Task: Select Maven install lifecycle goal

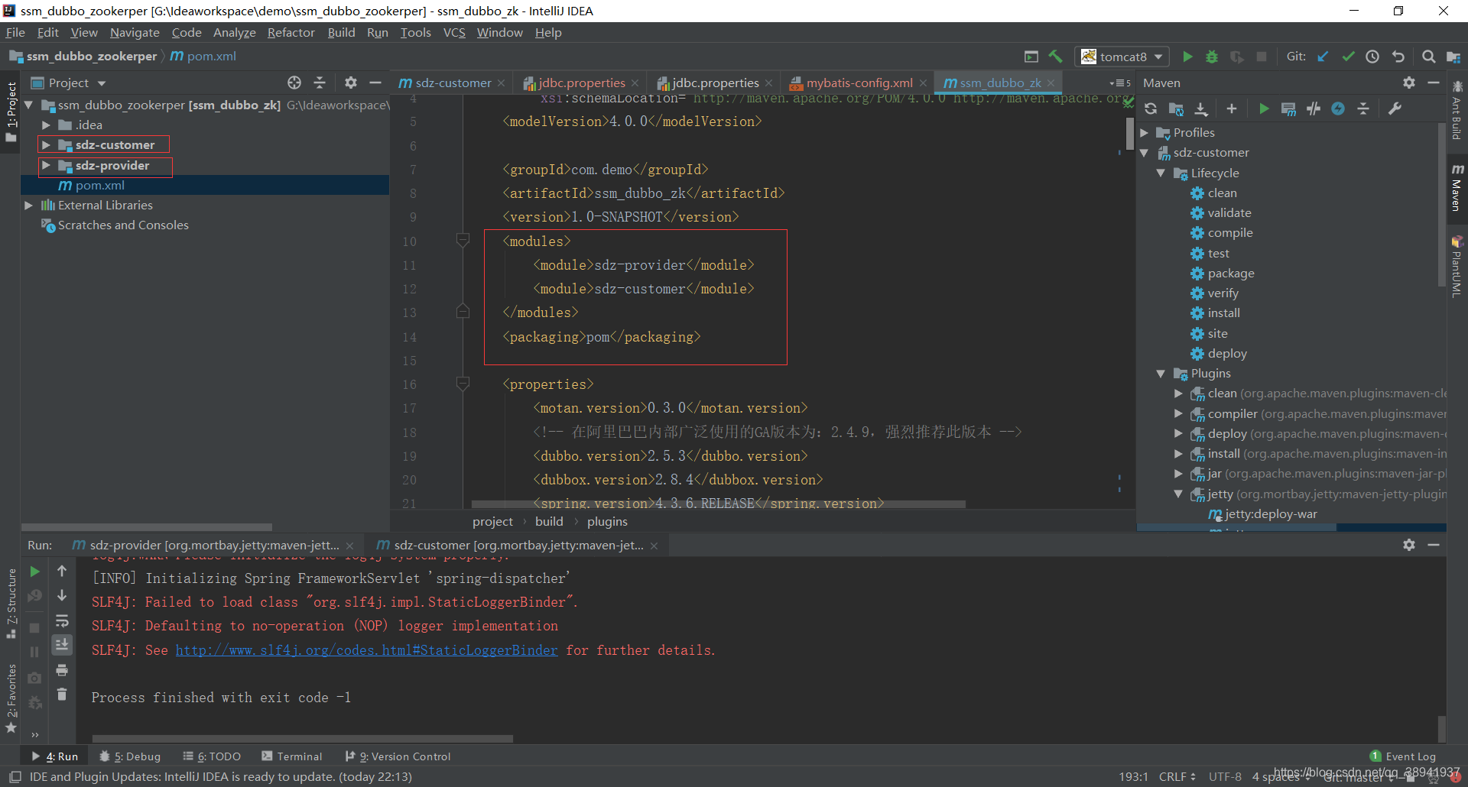Action: click(1223, 313)
